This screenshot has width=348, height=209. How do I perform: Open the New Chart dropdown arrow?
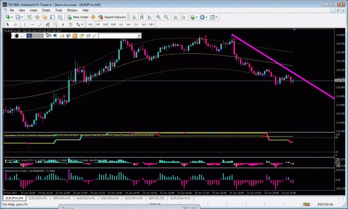tap(12, 17)
